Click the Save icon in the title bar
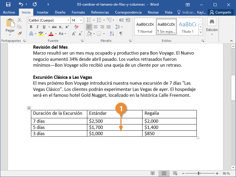This screenshot has width=236, height=177. click(8, 4)
